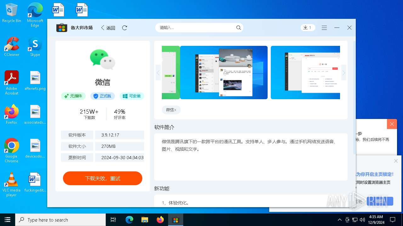The height and width of the screenshot is (226, 403).
Task: Click the scrollbar of the market window
Action: pyautogui.click(x=354, y=97)
